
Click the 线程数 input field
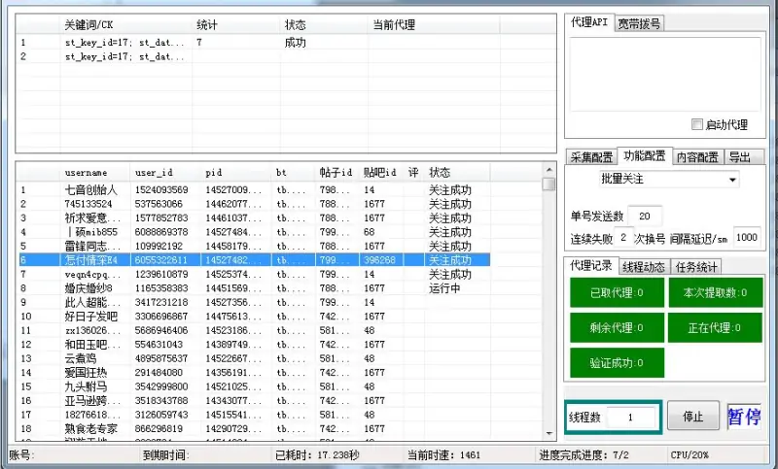coord(631,417)
